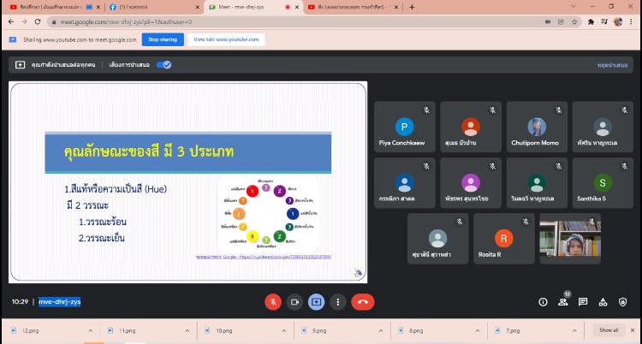Viewport: 642px width, 344px height.
Task: Show the participants list
Action: (x=562, y=301)
